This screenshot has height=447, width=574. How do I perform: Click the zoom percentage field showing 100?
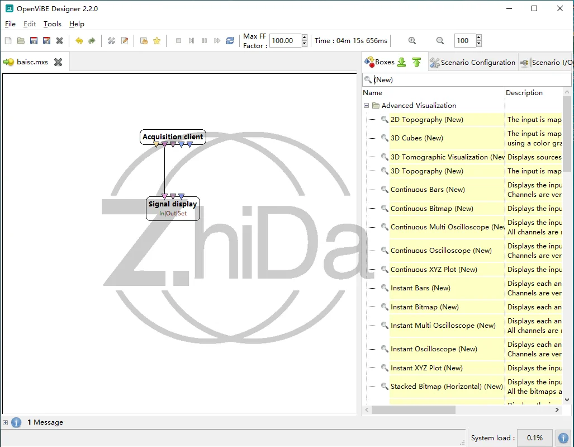pos(465,41)
